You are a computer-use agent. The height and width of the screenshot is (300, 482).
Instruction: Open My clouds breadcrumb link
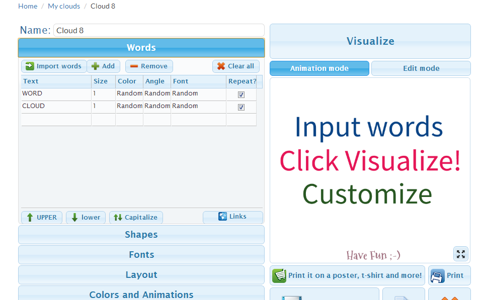click(x=64, y=6)
